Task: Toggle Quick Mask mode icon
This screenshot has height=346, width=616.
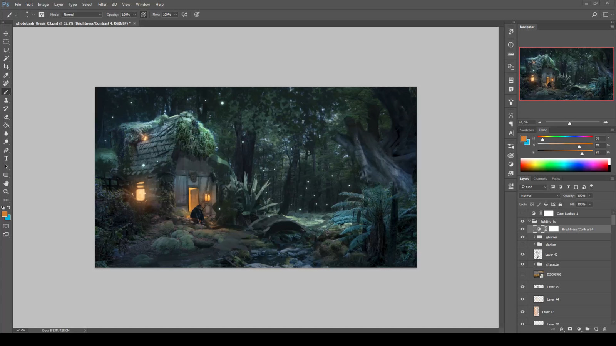Action: (6, 226)
